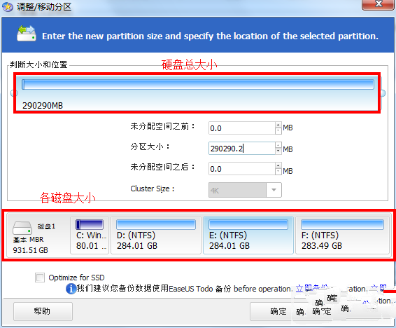Screen dimensions: 396x328
Task: Click the unallocated space after input field
Action: (241, 169)
